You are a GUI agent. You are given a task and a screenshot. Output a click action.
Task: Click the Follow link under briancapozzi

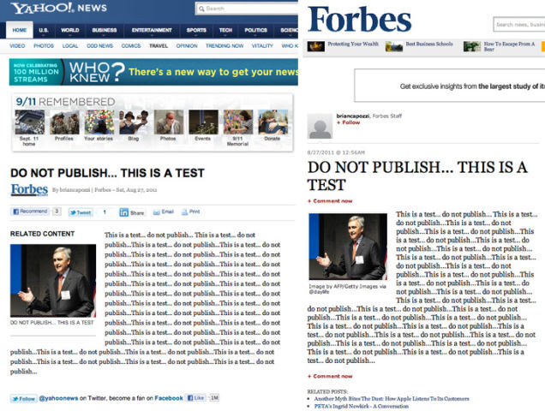(x=348, y=122)
